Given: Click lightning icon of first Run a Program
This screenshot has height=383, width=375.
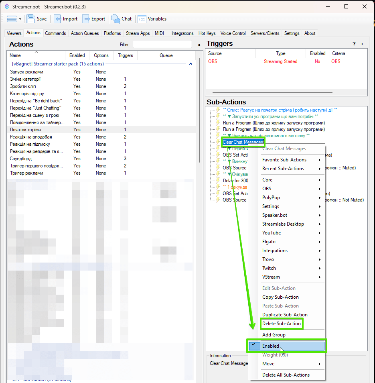Looking at the screenshot, I should (x=218, y=123).
